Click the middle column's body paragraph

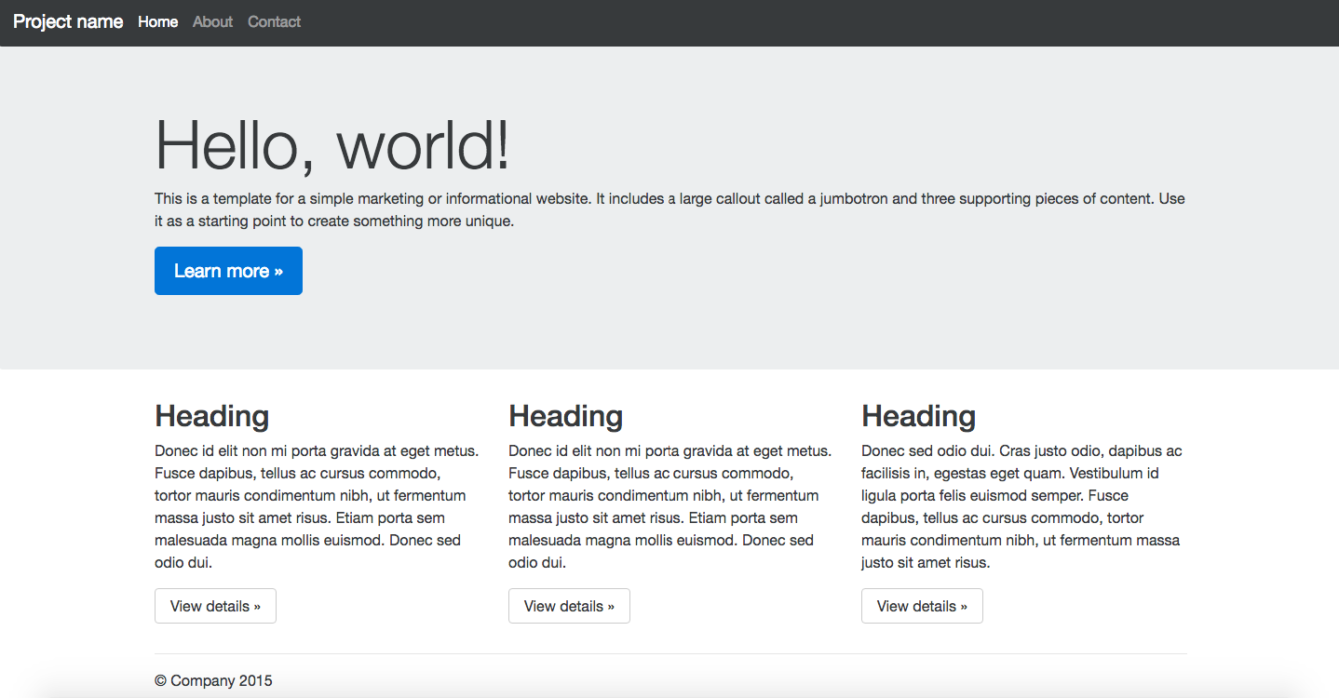(x=669, y=506)
